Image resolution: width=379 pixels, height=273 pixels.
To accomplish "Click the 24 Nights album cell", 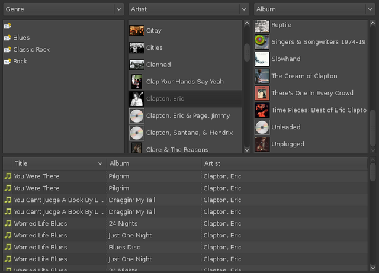I will (123, 223).
